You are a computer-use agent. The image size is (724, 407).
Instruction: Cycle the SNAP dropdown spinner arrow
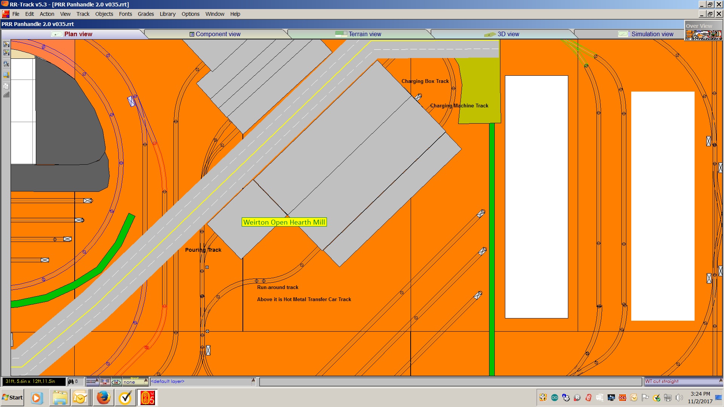(x=146, y=380)
